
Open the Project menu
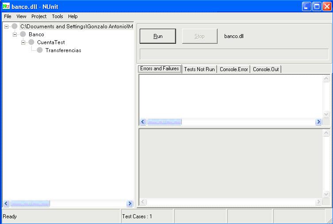(x=39, y=16)
